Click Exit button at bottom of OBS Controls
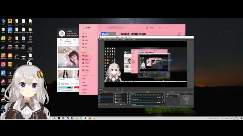 pos(187,104)
